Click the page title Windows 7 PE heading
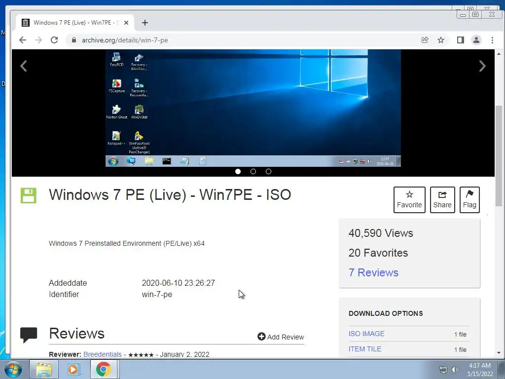 click(170, 194)
